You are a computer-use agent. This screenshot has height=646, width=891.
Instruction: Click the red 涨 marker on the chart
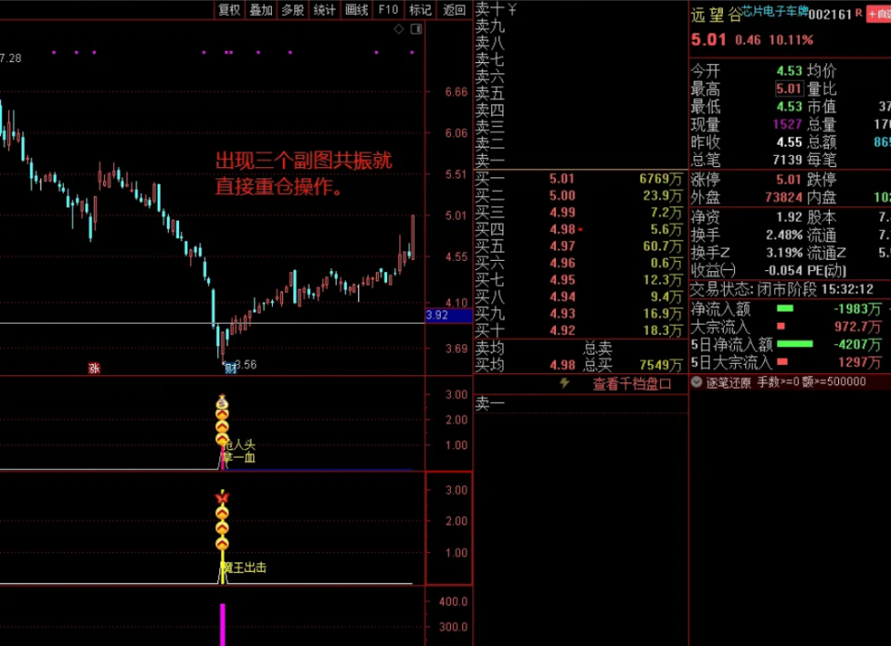[94, 368]
